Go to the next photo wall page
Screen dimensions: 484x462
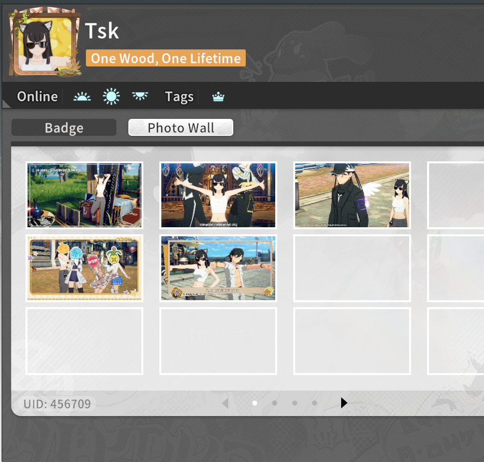(x=344, y=403)
